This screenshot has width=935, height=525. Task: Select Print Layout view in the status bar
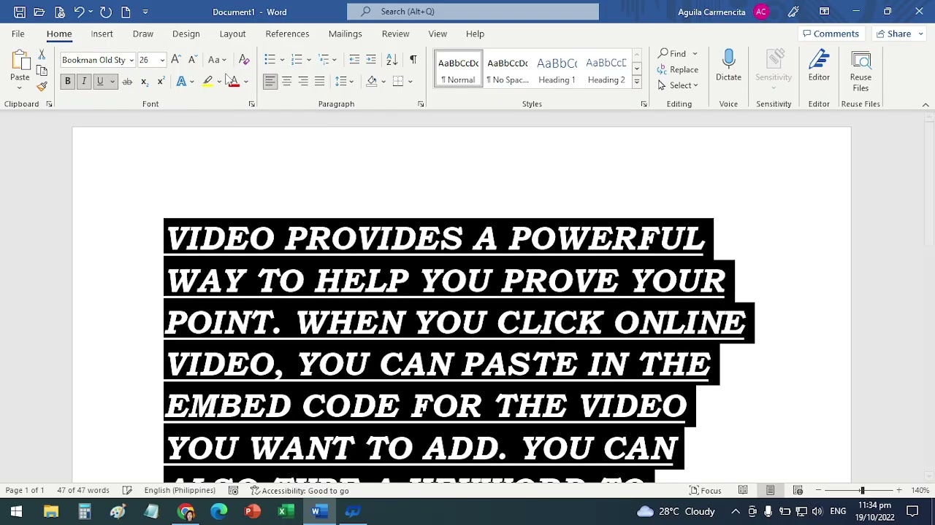pos(770,491)
